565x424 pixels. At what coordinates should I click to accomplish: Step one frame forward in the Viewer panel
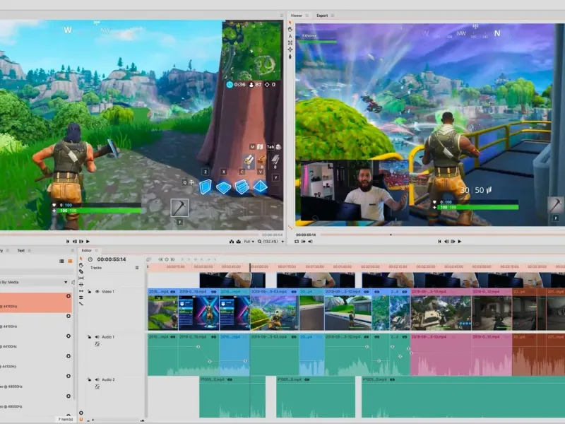453,242
